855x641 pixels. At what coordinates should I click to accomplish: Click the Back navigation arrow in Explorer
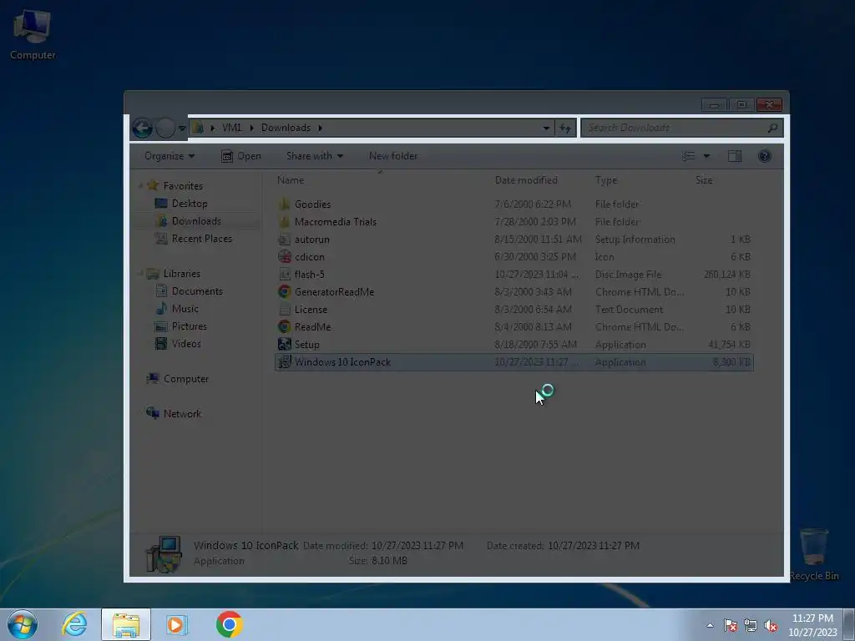(142, 128)
